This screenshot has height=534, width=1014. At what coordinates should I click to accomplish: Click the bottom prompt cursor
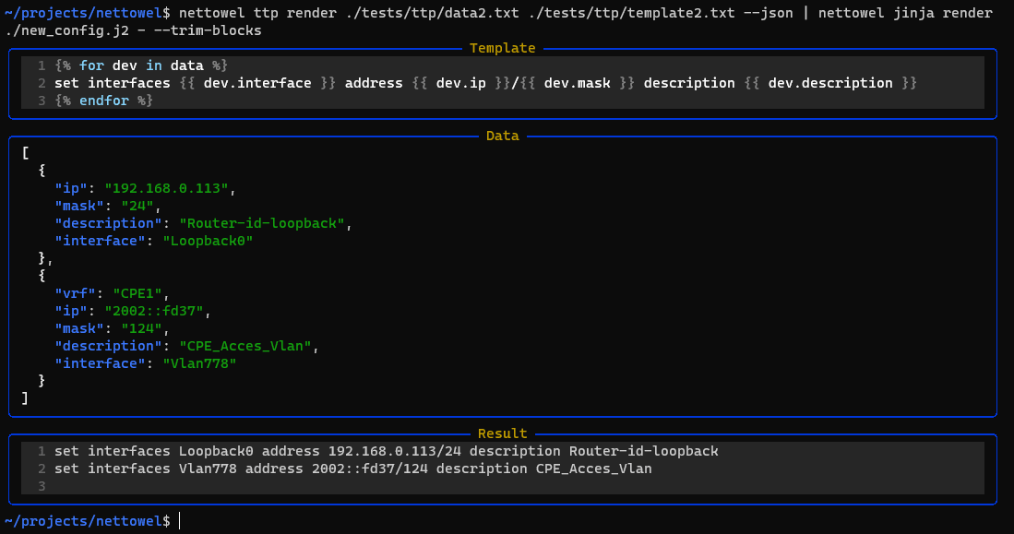point(180,520)
